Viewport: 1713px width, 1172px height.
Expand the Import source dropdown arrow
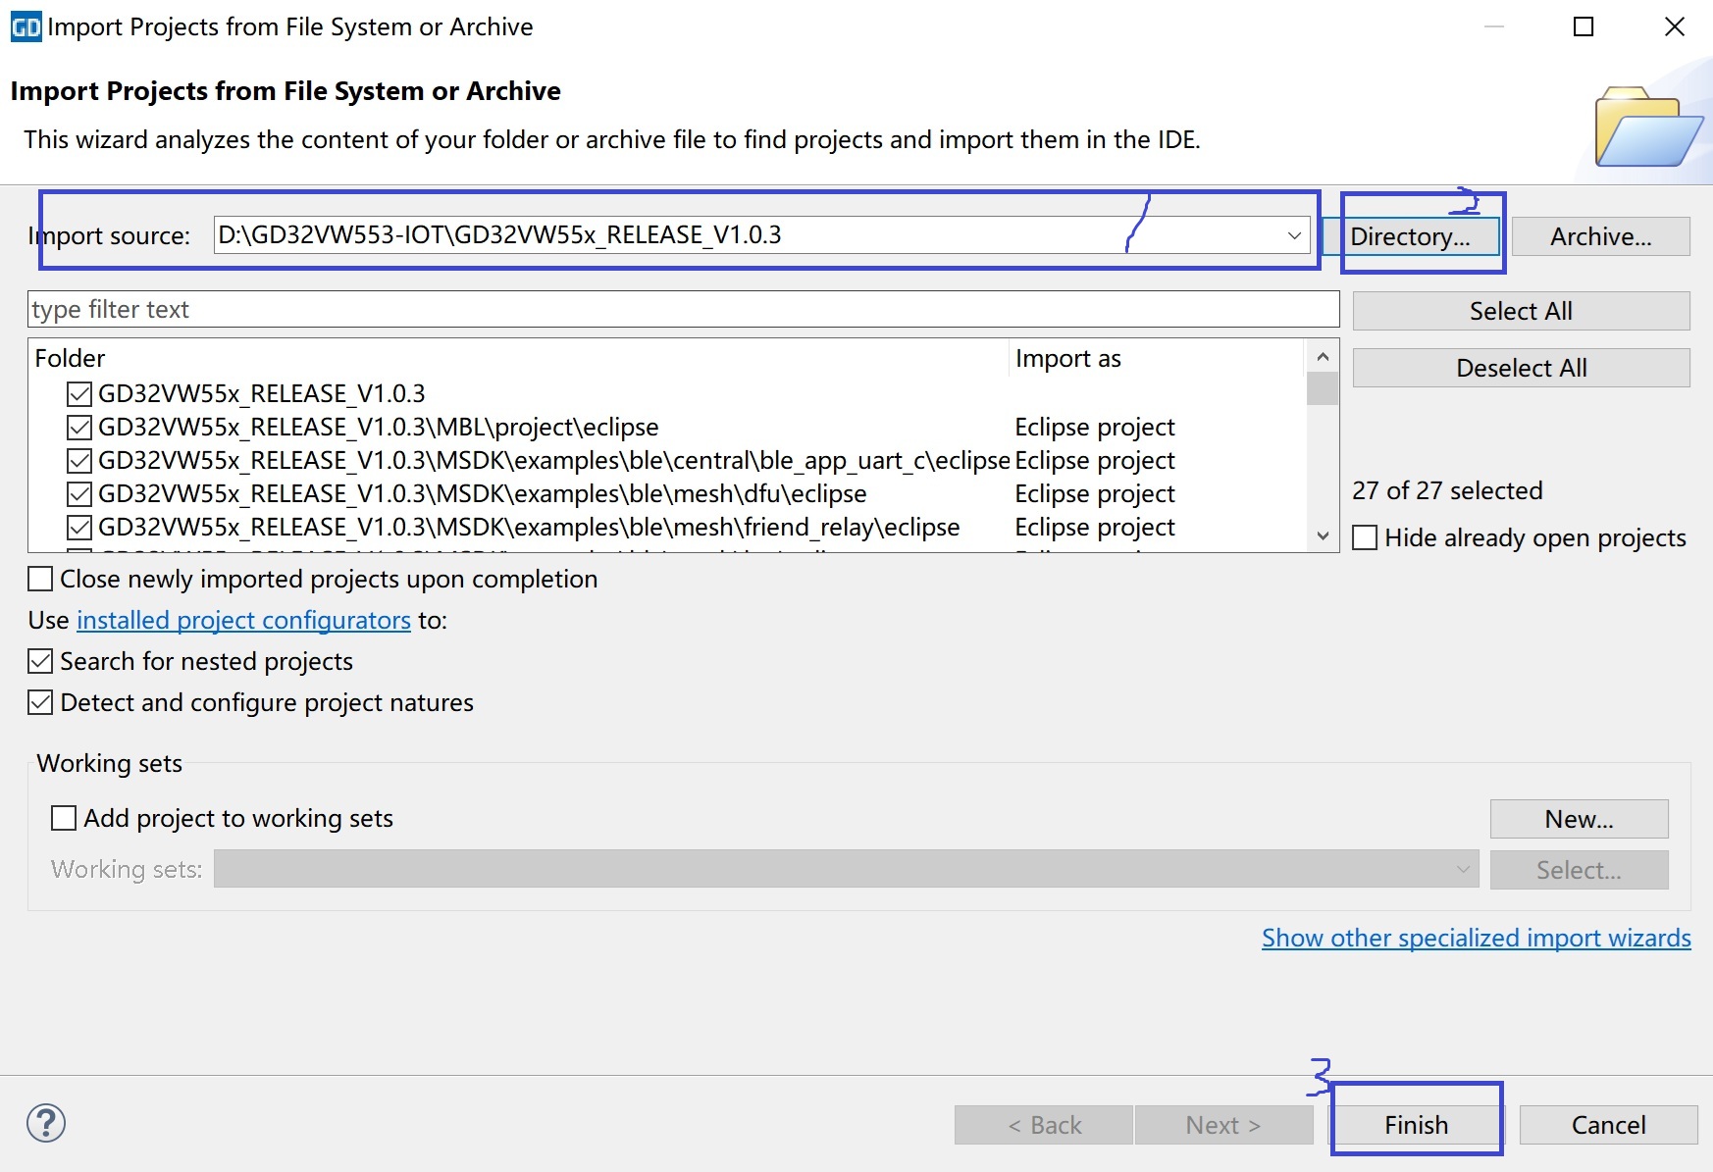click(1294, 235)
